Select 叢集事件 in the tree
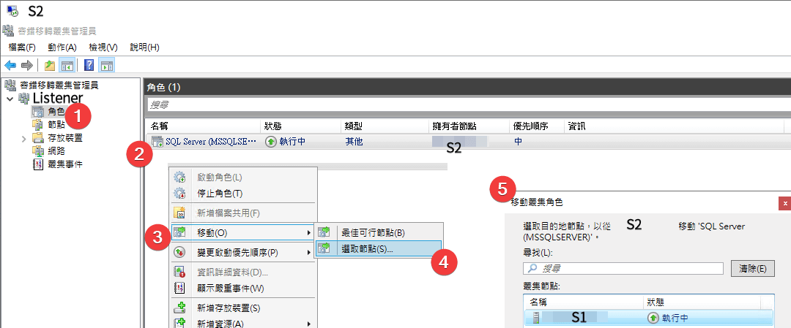 (x=65, y=164)
